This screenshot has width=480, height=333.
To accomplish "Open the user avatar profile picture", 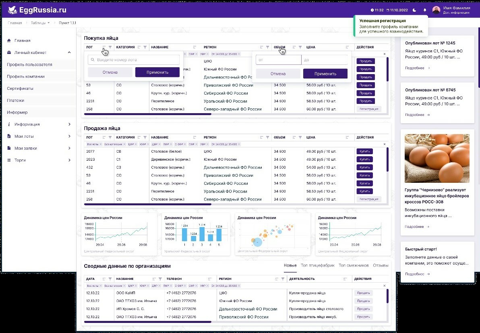I will pos(436,10).
